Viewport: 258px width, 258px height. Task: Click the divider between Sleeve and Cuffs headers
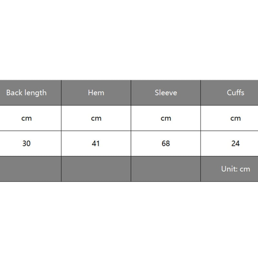click(x=201, y=93)
